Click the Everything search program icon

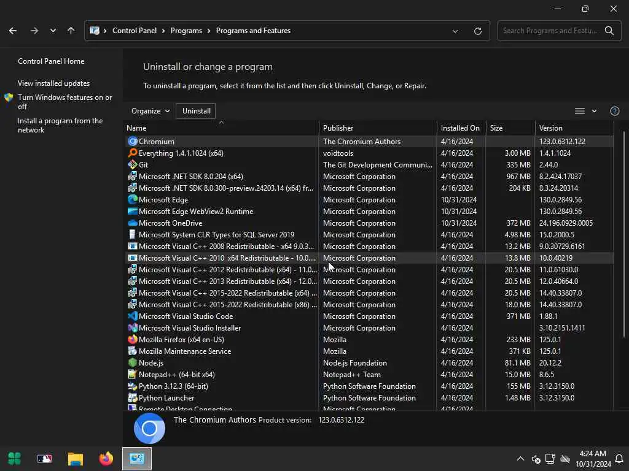(133, 153)
